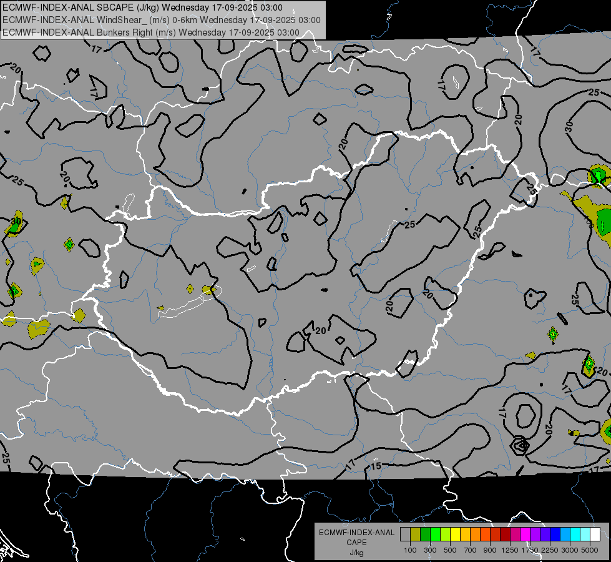Click the 5000 legend scale label

[x=590, y=550]
